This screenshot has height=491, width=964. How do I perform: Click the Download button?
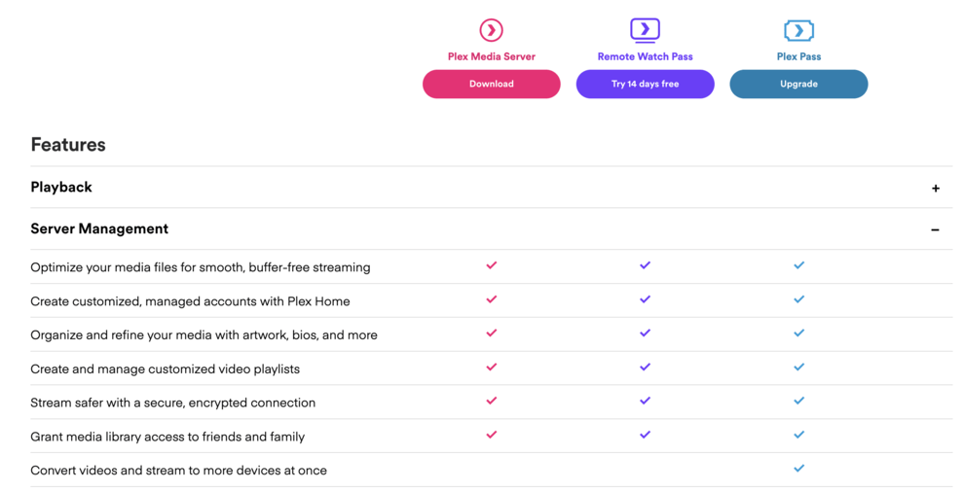(x=491, y=84)
